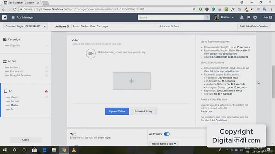This screenshot has height=154, width=275.
Task: Click the Chrome profile avatar icon
Action: [242, 2]
